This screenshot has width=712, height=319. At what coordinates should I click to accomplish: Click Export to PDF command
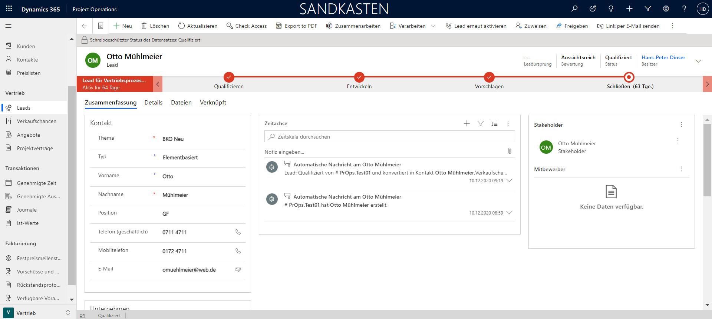pos(296,26)
